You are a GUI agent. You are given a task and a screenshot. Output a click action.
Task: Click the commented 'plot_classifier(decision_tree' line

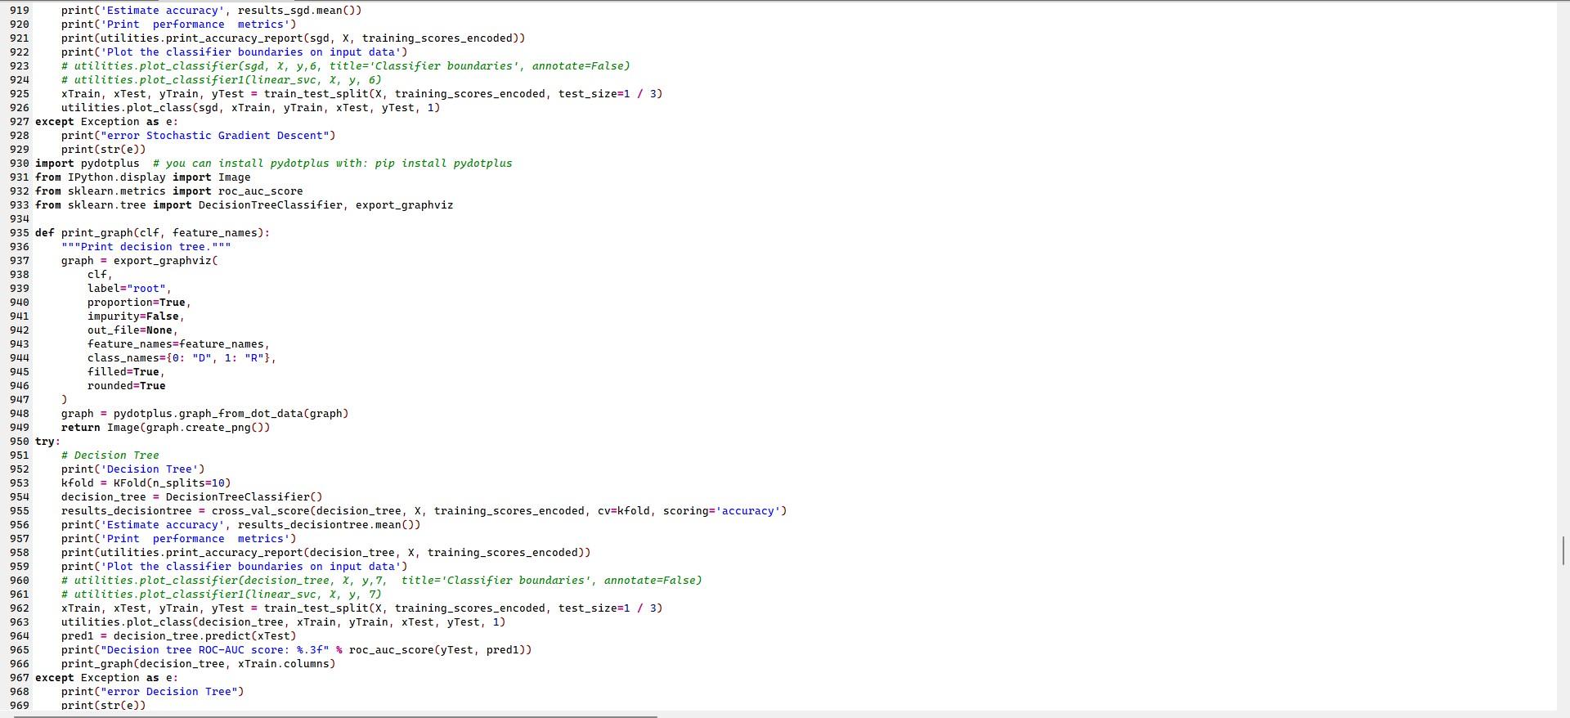click(x=382, y=581)
